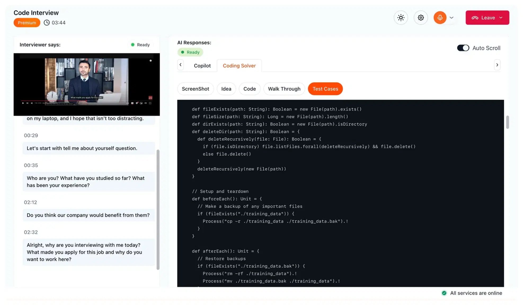This screenshot has width=523, height=306.
Task: Click the orange microphone icon
Action: (440, 17)
